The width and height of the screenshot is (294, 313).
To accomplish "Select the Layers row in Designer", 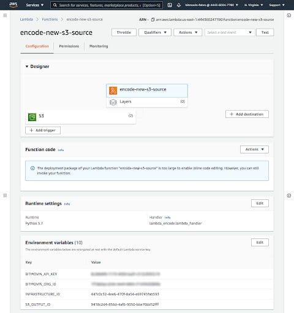I will pyautogui.click(x=147, y=102).
